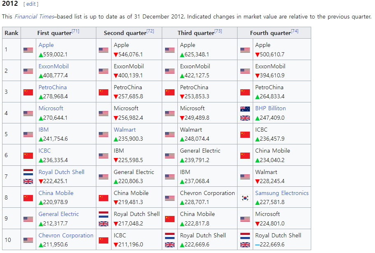Click the red down arrow before 500,610.7
375x253 pixels.
tap(257, 55)
